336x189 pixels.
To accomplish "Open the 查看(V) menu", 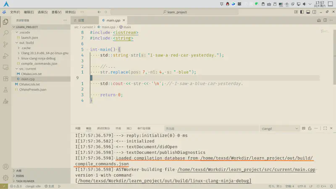I will [56, 12].
